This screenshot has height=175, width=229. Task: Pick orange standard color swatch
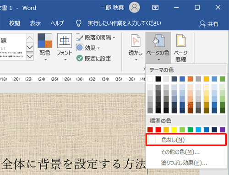[x=166, y=130]
